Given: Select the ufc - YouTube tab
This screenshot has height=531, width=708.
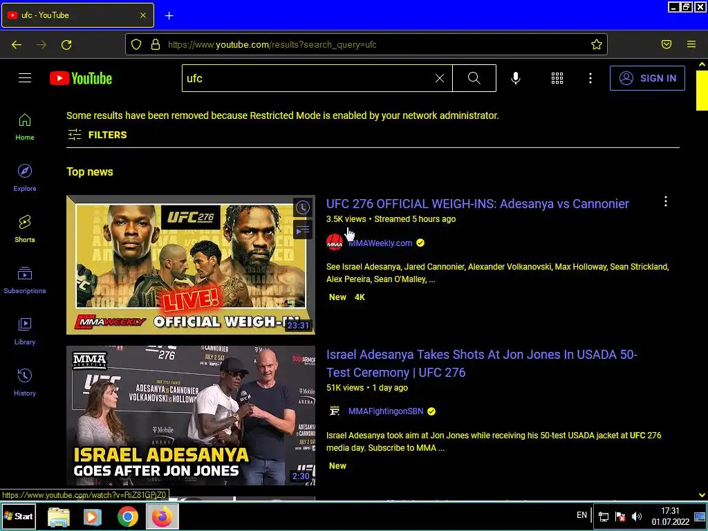Looking at the screenshot, I should 77,15.
